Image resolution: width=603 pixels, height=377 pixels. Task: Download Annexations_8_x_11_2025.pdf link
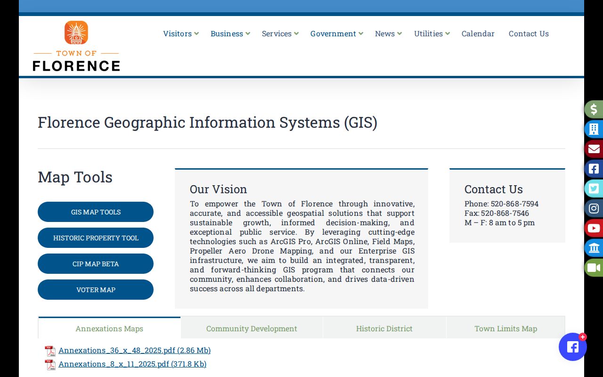click(132, 364)
